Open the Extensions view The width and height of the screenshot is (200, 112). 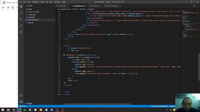[x=21, y=32]
